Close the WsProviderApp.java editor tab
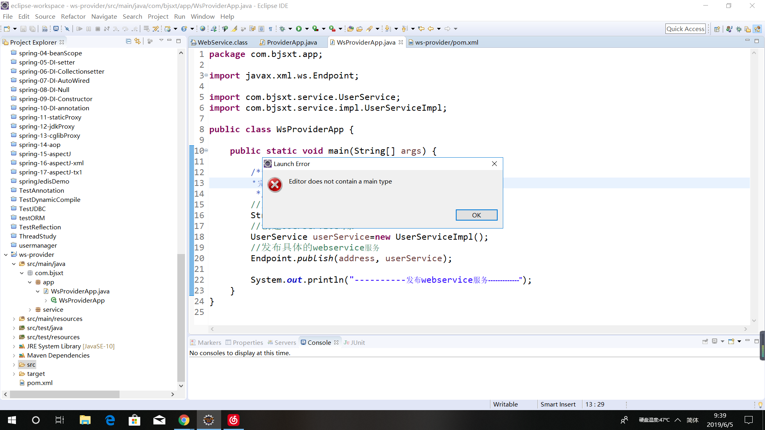 pyautogui.click(x=401, y=42)
